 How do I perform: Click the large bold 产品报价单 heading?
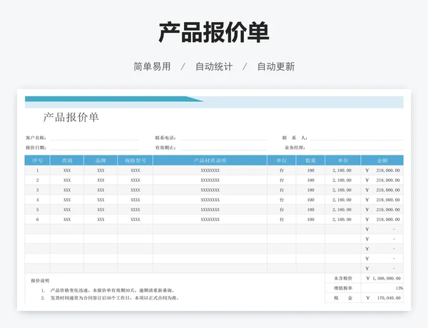[214, 33]
